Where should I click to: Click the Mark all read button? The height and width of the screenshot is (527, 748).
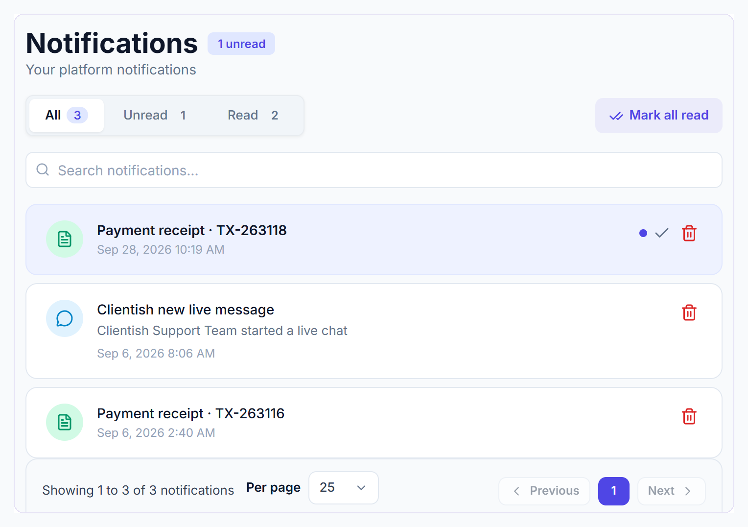659,116
